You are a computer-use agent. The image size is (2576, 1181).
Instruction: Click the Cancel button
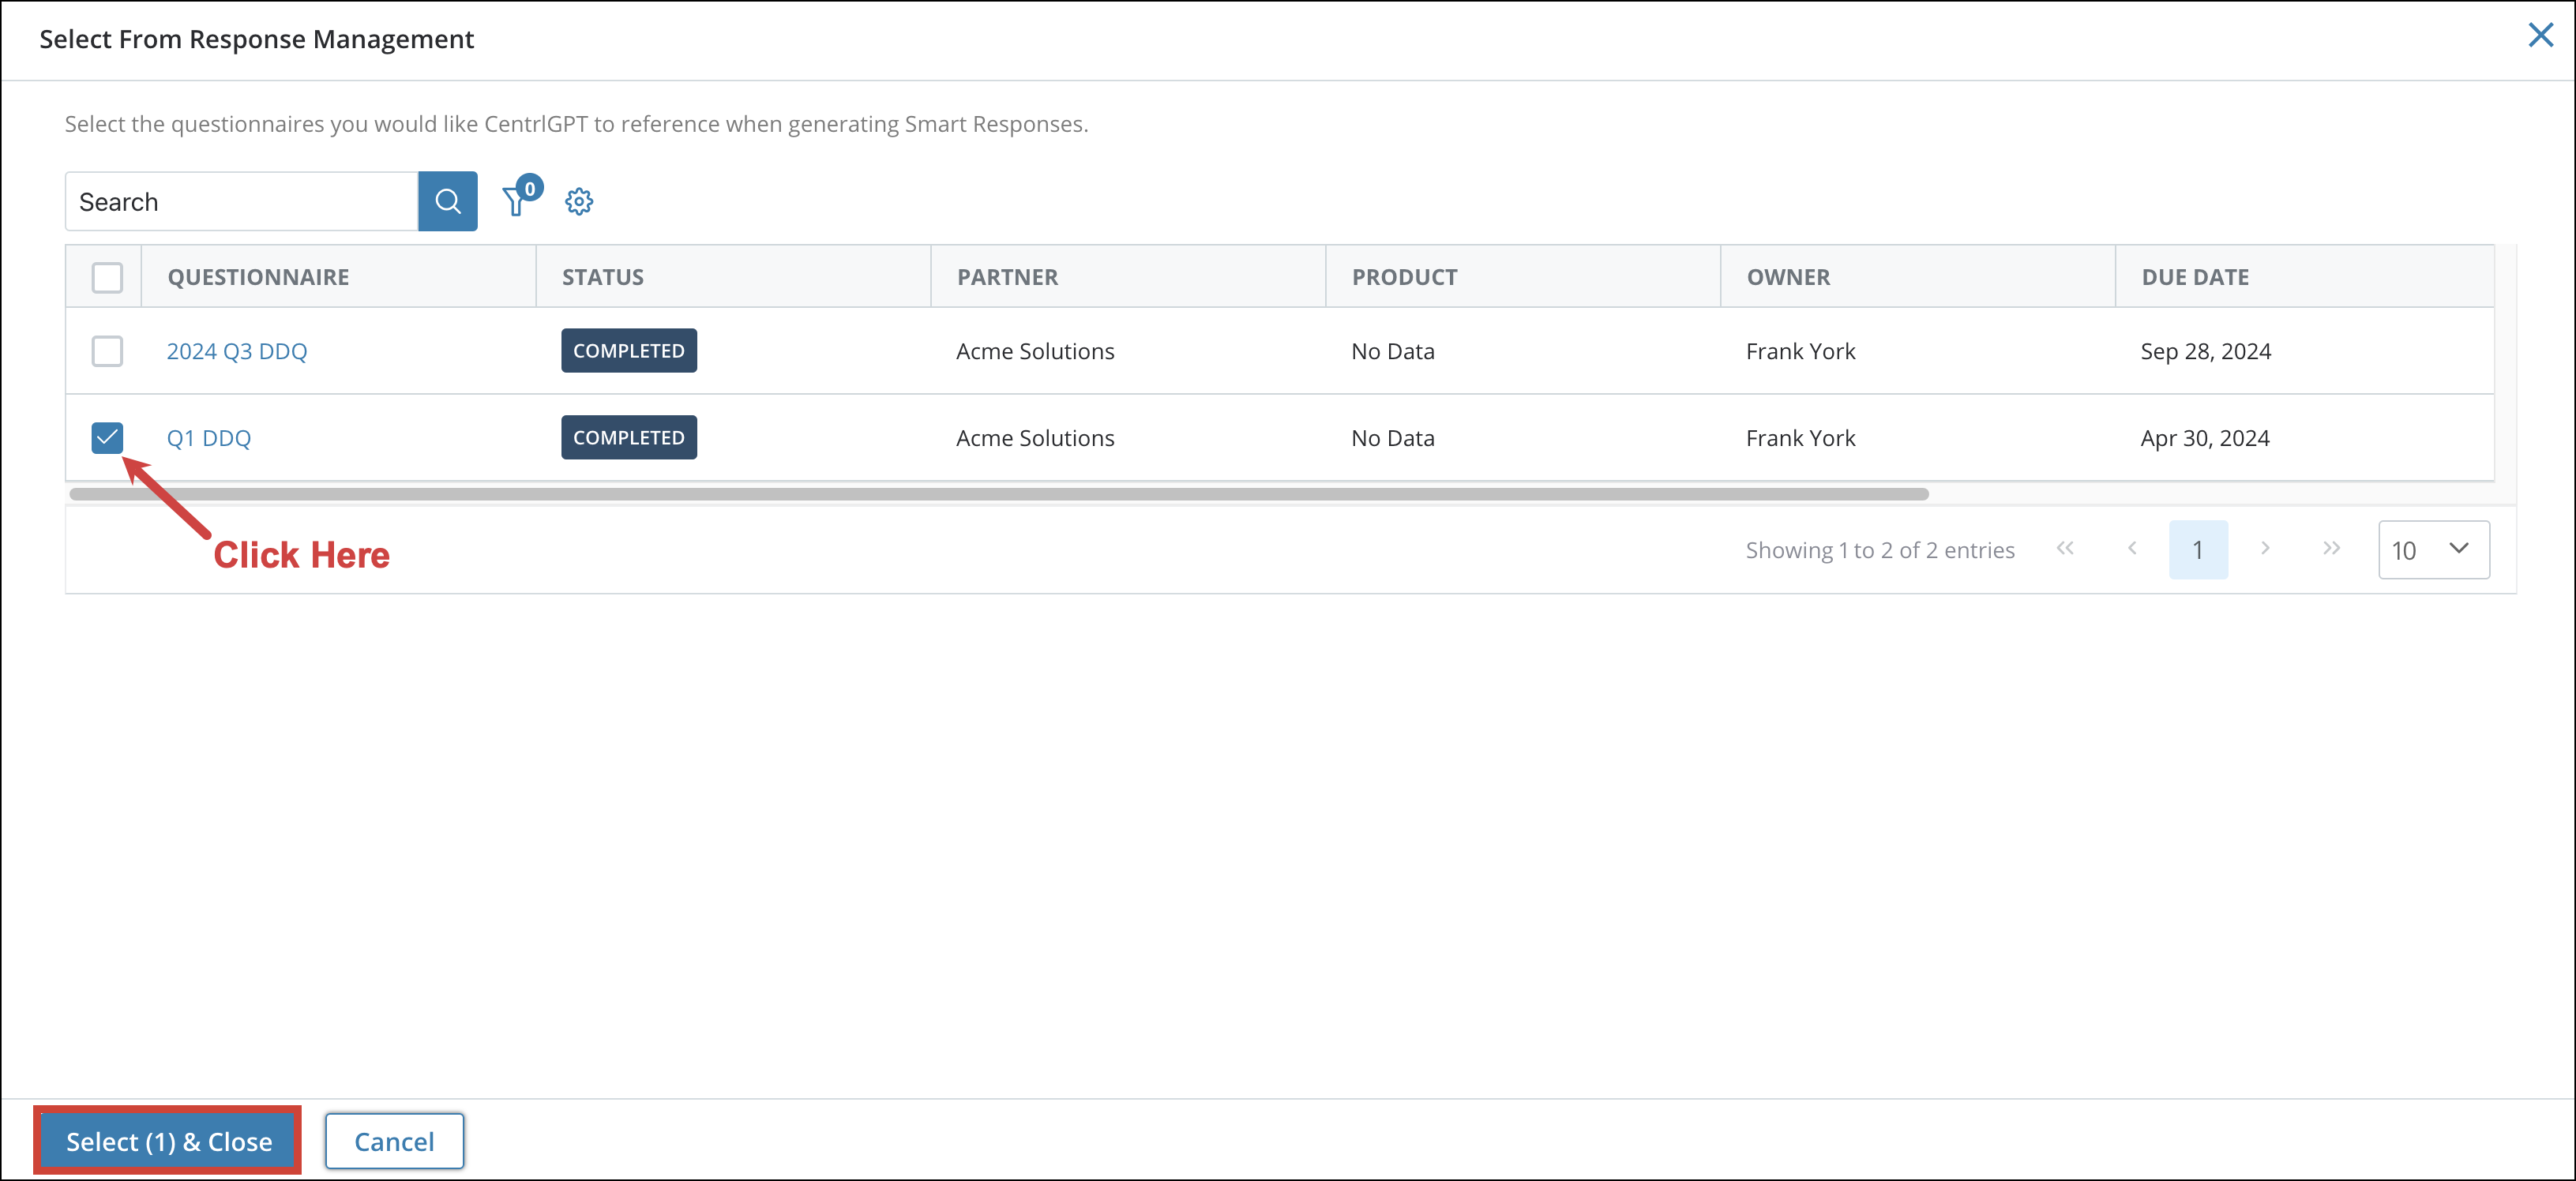pos(394,1141)
